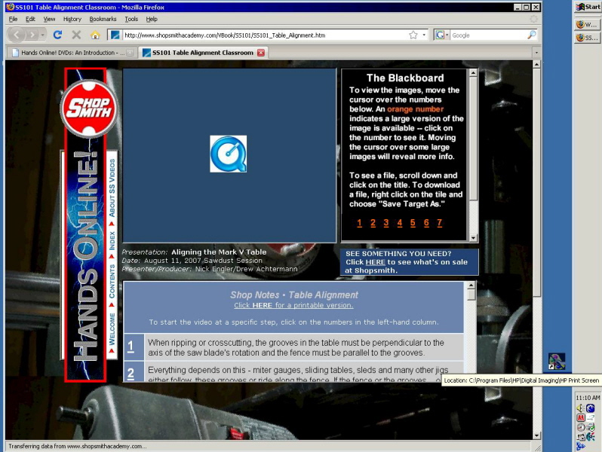Click the search magnifier icon
This screenshot has height=452, width=602.
click(532, 35)
